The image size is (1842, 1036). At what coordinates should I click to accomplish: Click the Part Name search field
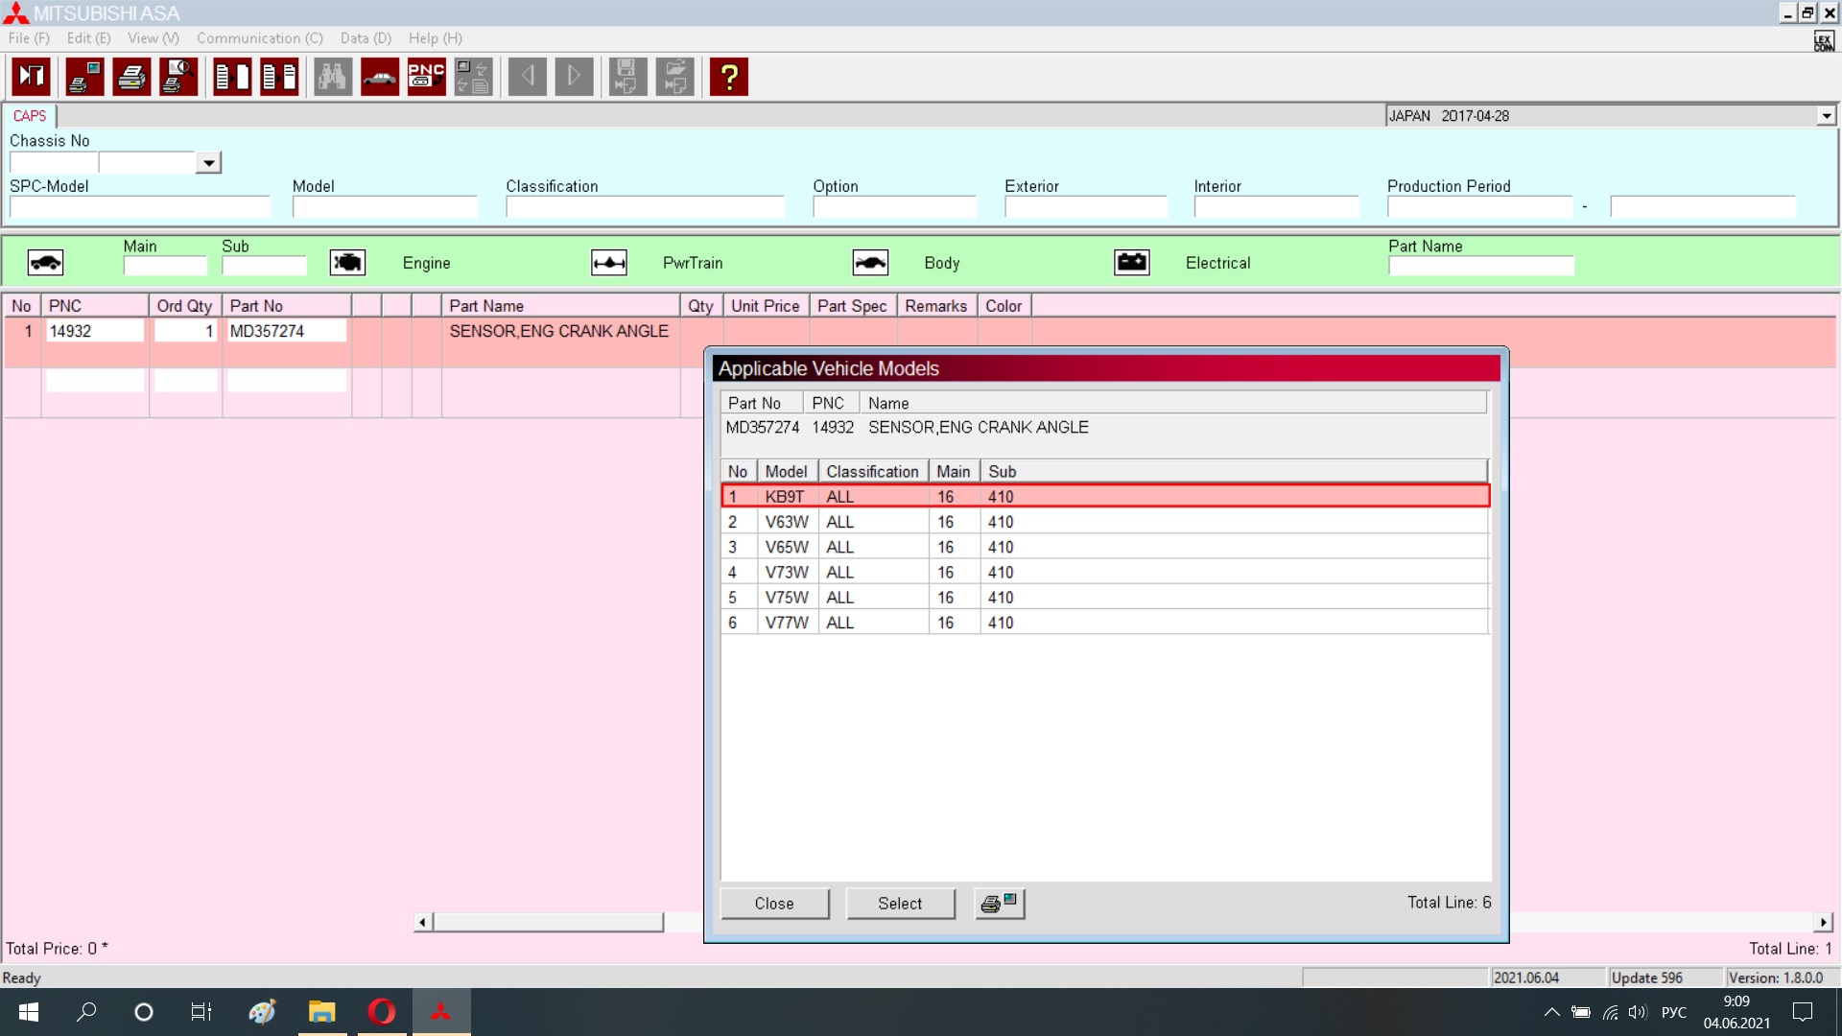(x=1480, y=266)
